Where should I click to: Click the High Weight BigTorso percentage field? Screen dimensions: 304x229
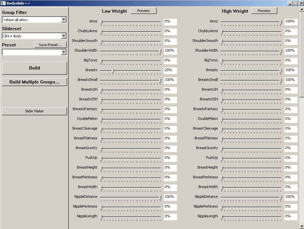pos(291,60)
